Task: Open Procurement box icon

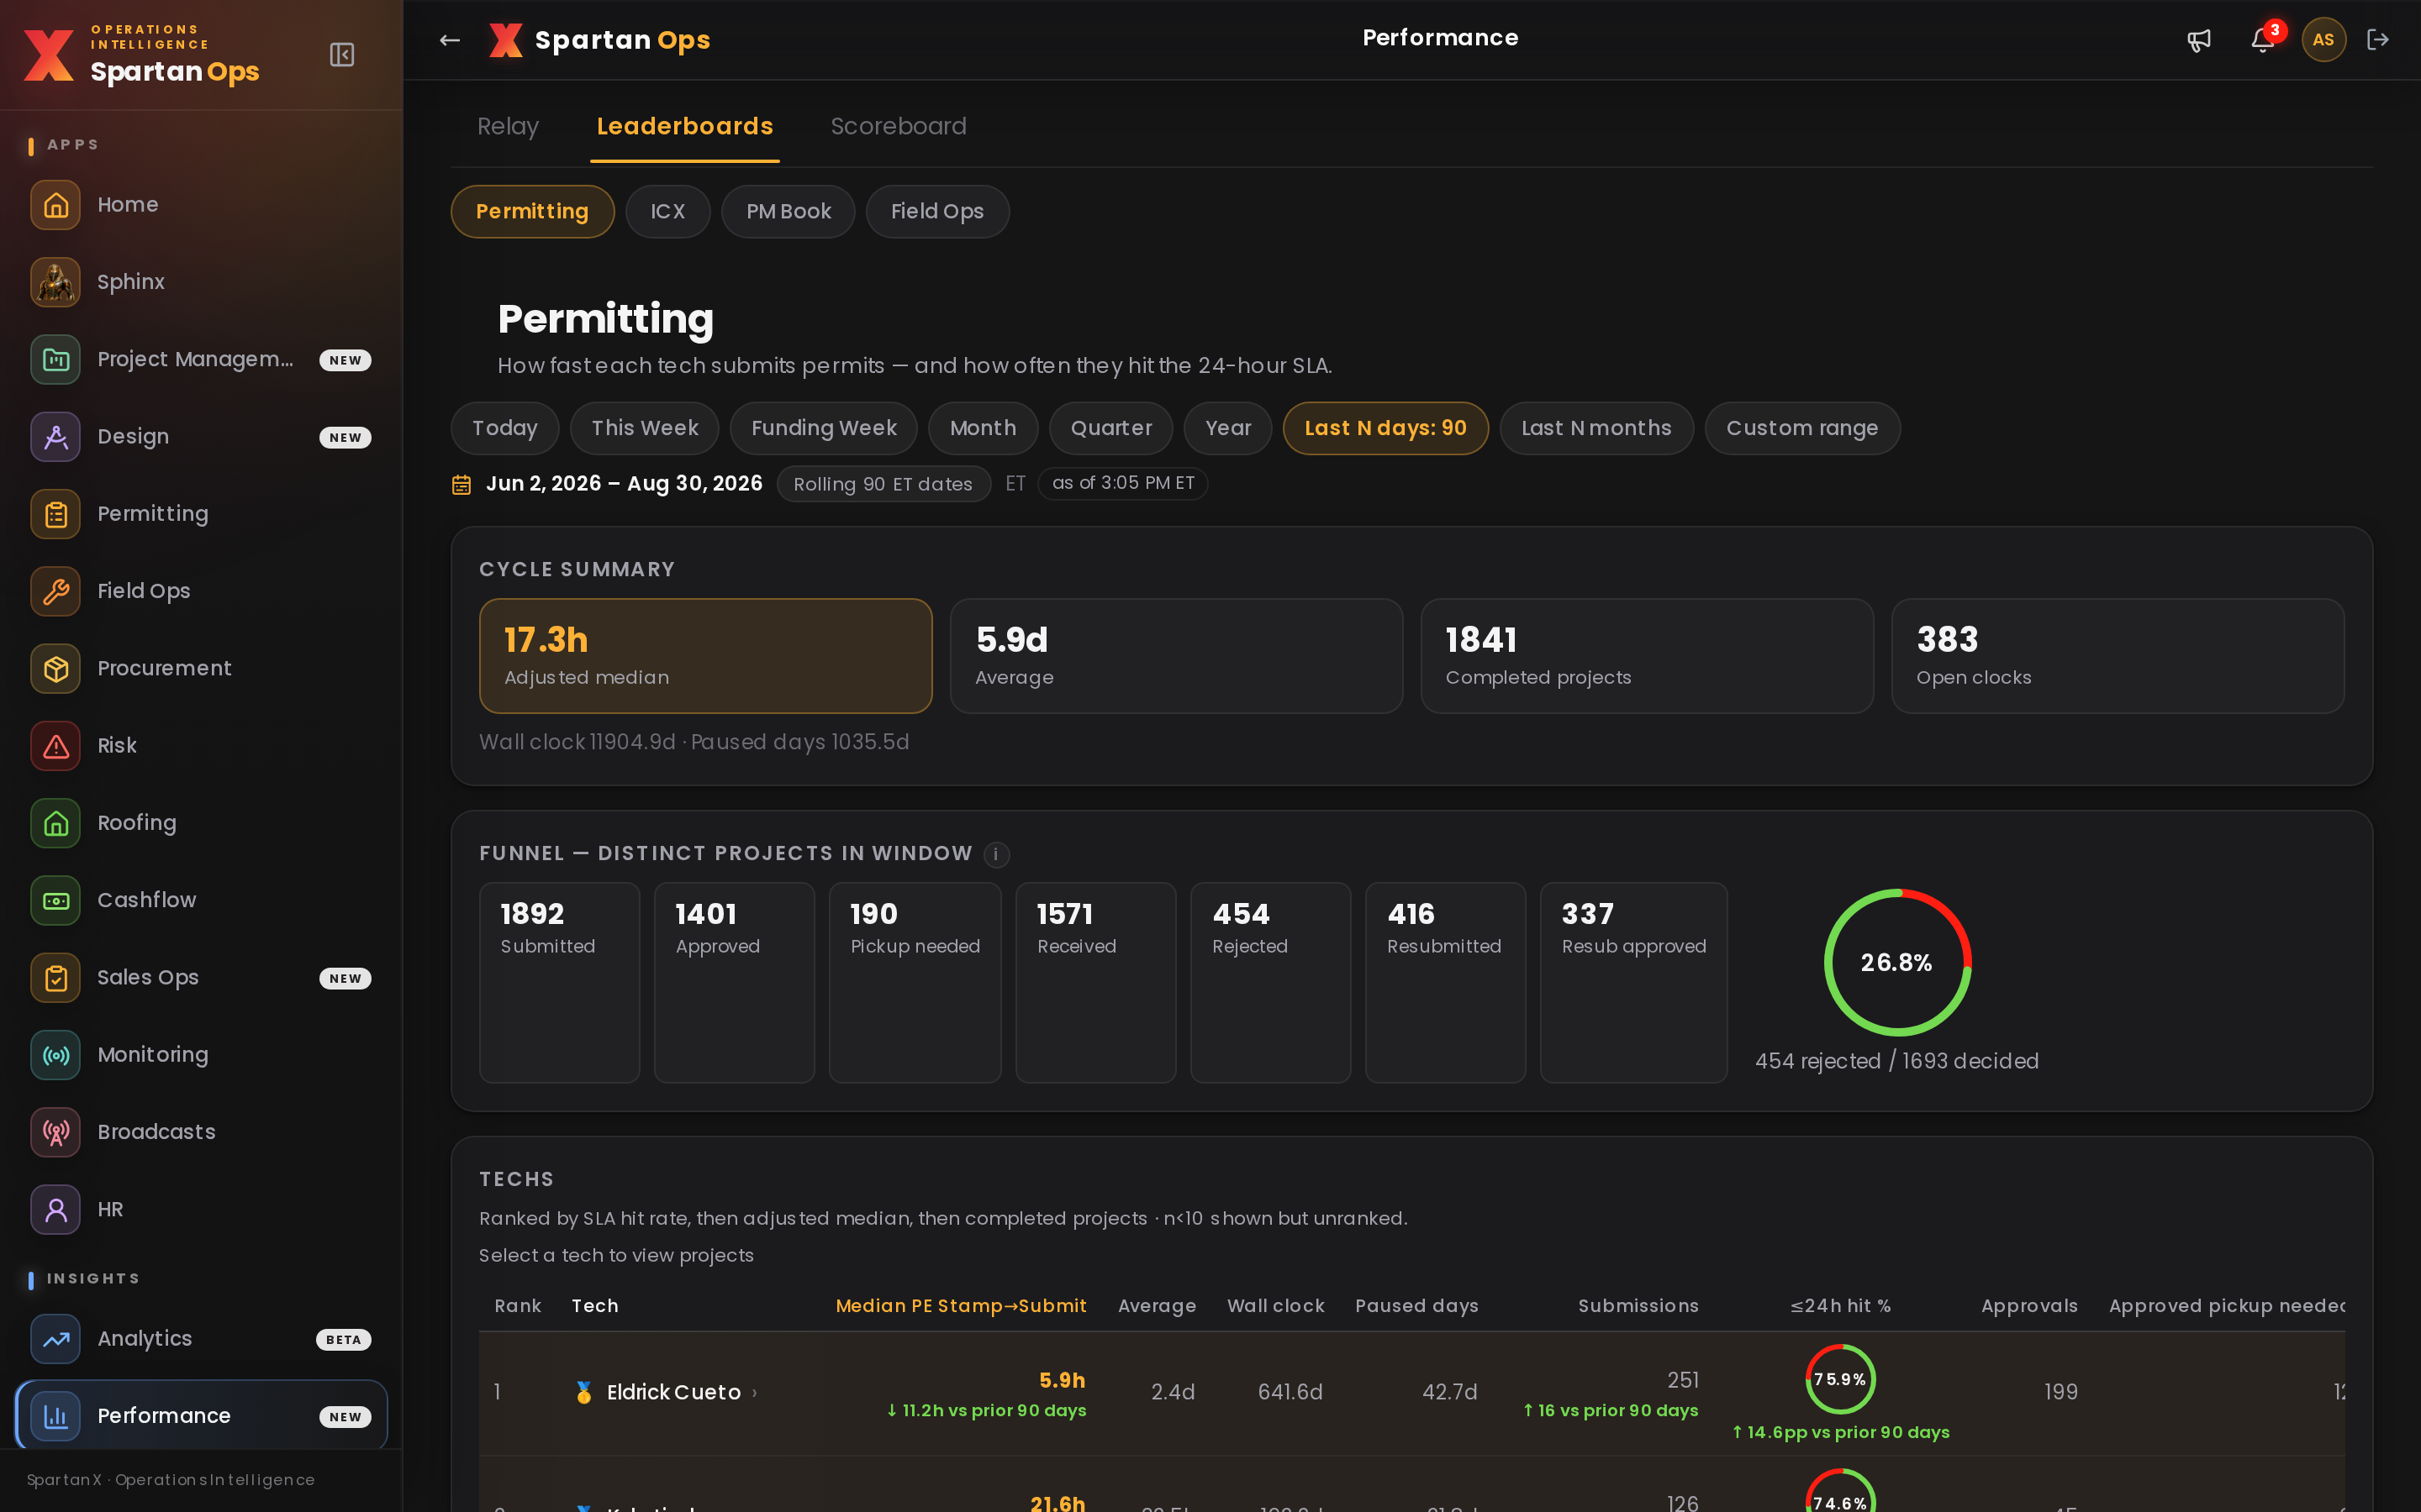Action: [55, 668]
